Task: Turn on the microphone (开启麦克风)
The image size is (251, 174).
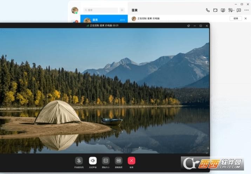Action: pyautogui.click(x=79, y=161)
